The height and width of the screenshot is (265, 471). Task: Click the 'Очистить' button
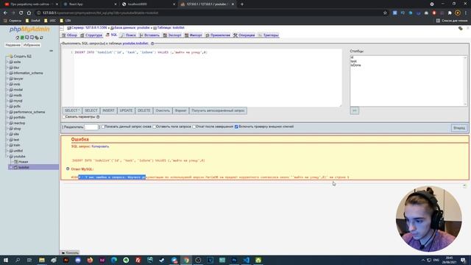click(163, 110)
